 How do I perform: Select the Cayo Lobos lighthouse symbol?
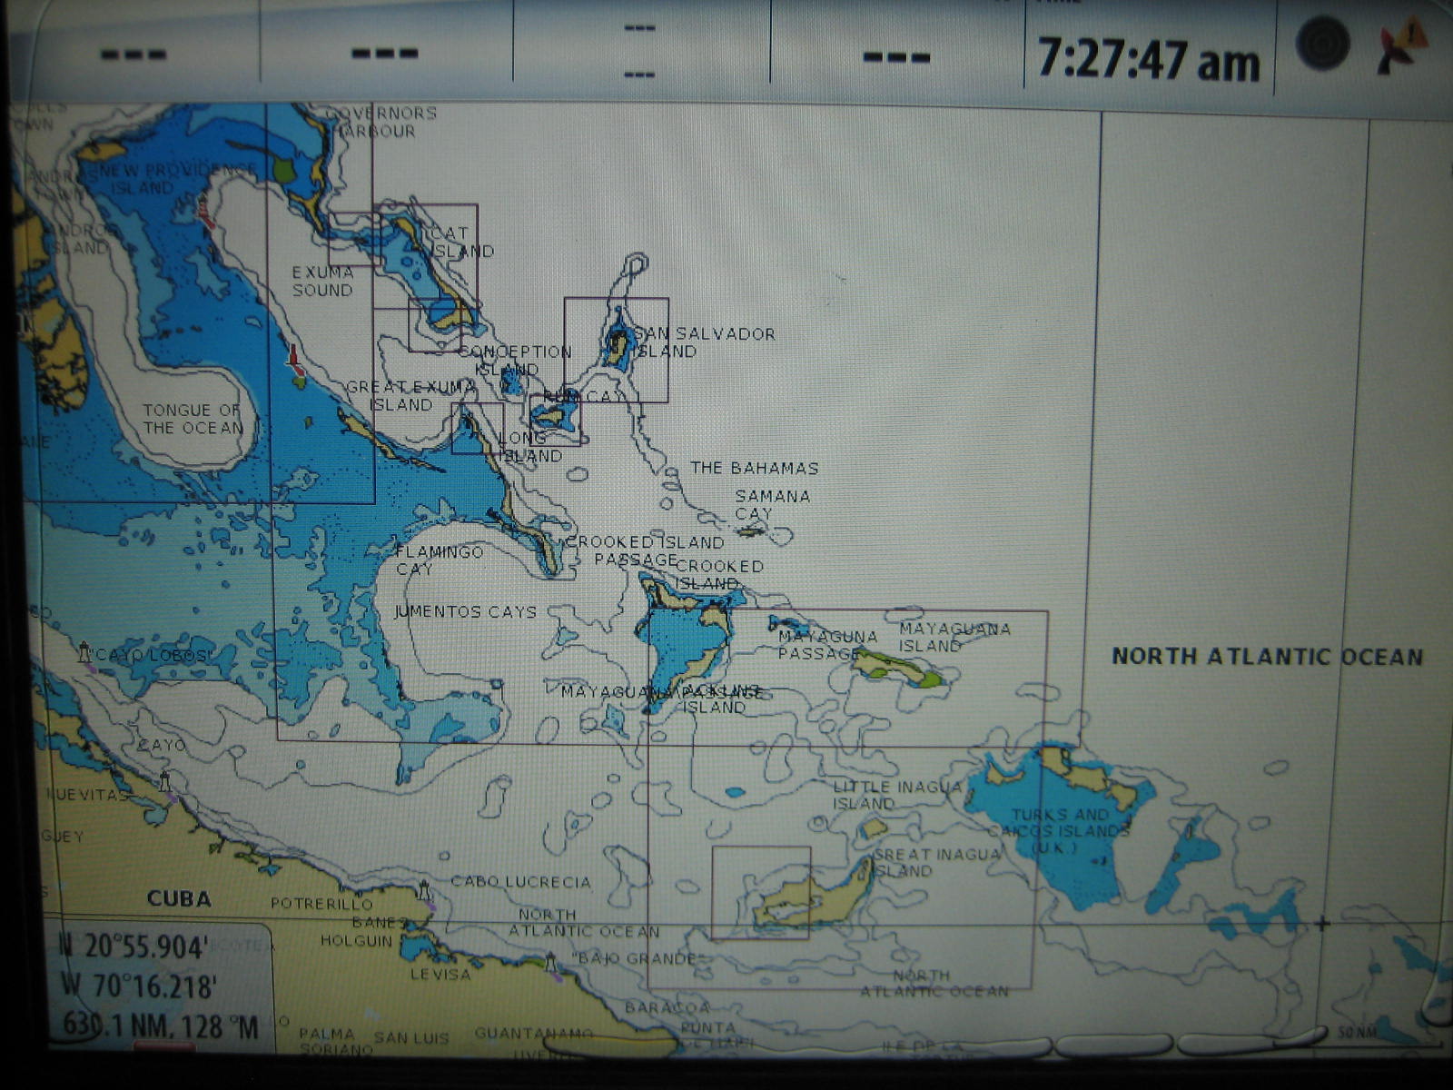pos(85,651)
